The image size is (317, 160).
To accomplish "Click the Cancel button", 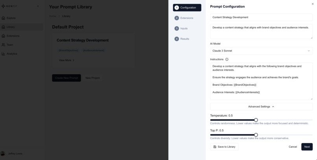I will (293, 147).
